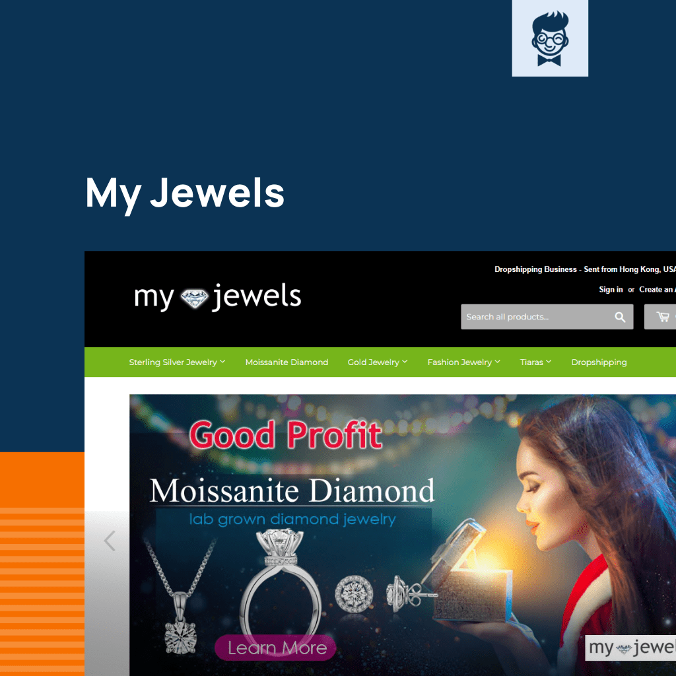676x676 pixels.
Task: Click the Sign in link
Action: [x=611, y=289]
